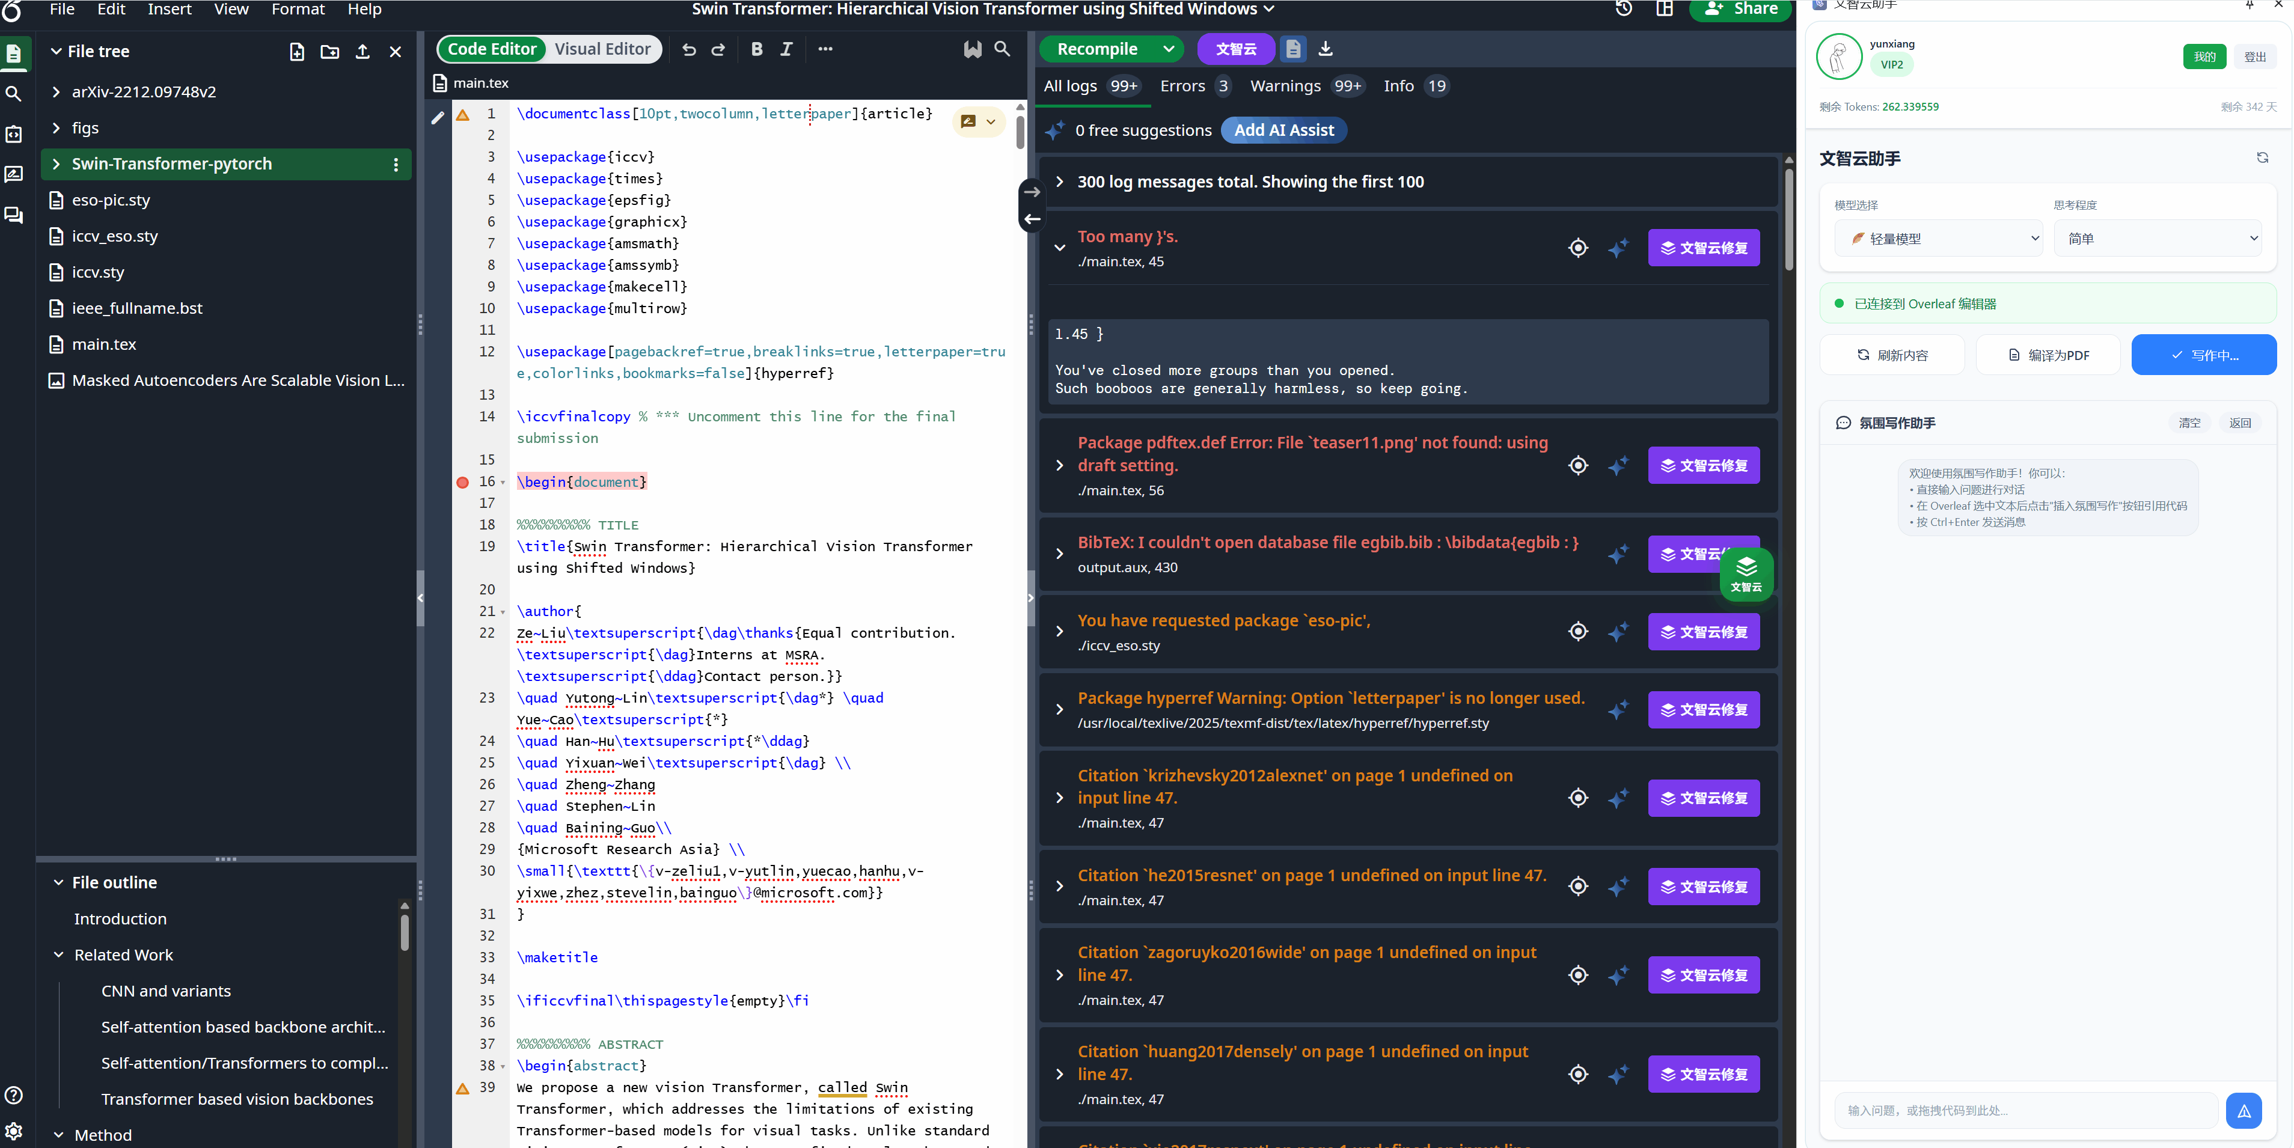Open search in editor toolbar

(x=1002, y=50)
